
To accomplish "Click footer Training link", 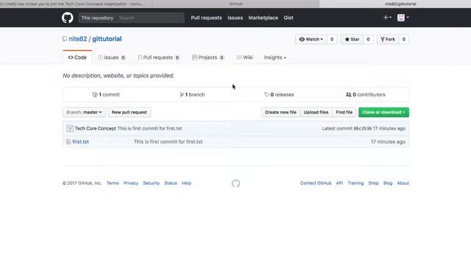I will tap(355, 183).
